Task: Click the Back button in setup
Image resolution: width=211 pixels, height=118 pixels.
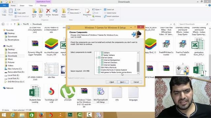Action: tap(111, 82)
